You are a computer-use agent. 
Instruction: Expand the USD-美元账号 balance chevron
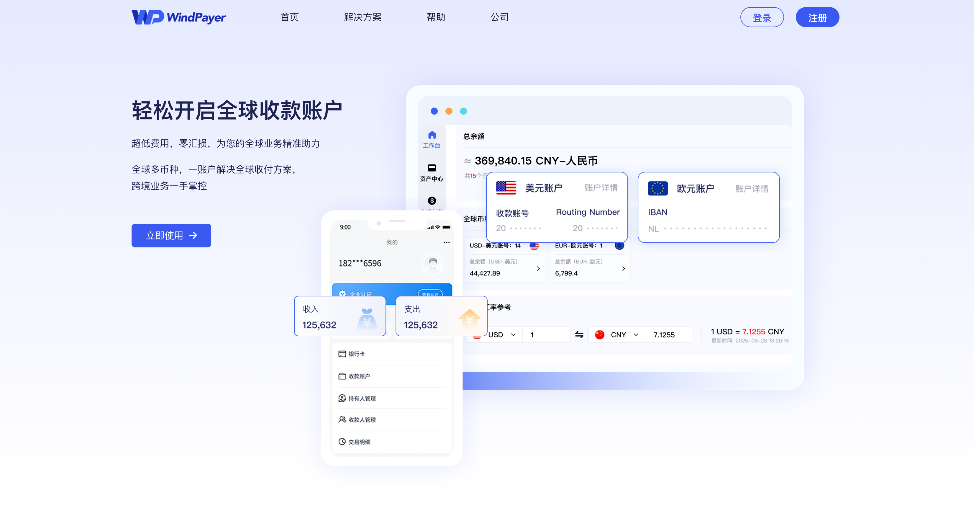(x=538, y=268)
